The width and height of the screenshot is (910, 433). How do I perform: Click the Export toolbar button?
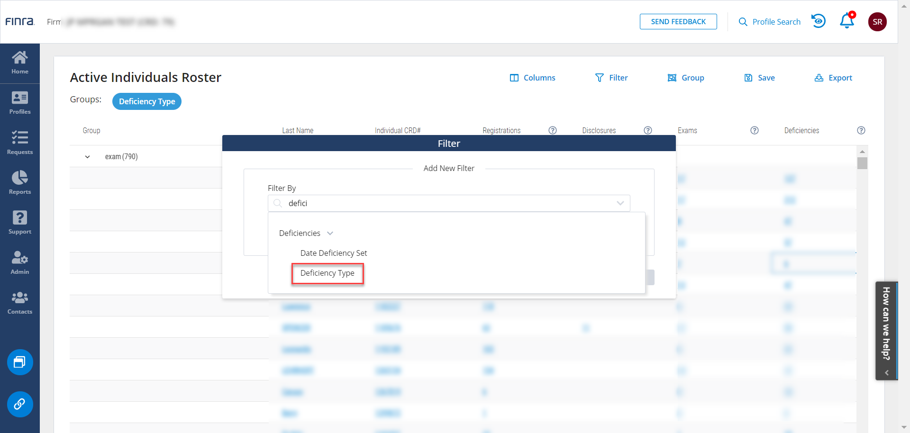click(833, 78)
